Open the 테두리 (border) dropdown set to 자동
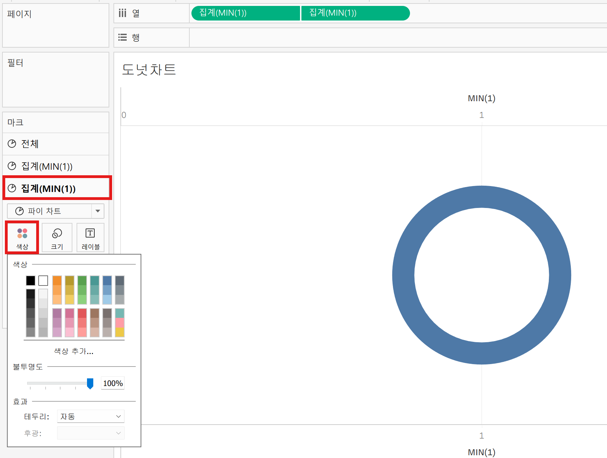Image resolution: width=607 pixels, height=458 pixels. [90, 416]
